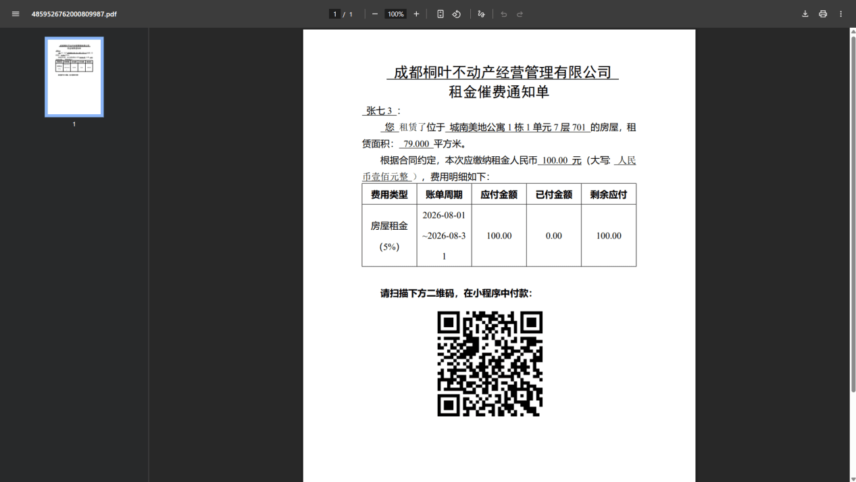Click the 已付金额 column header
856x482 pixels.
click(553, 195)
